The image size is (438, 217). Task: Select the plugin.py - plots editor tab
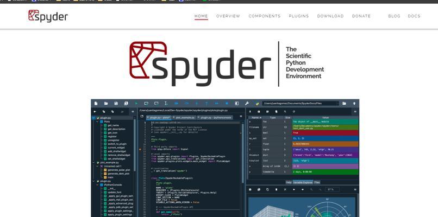(x=159, y=117)
